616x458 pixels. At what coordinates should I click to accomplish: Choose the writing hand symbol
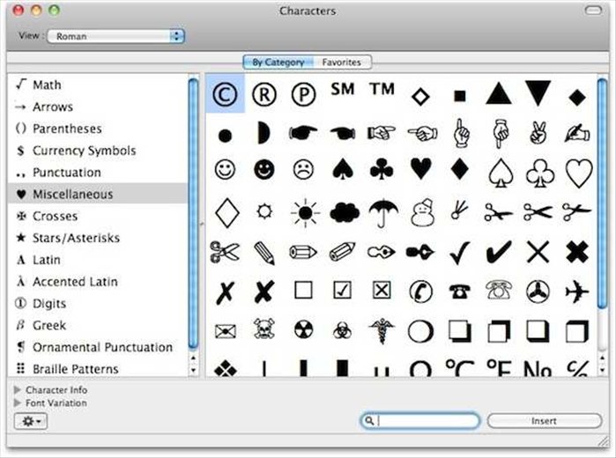tap(576, 133)
